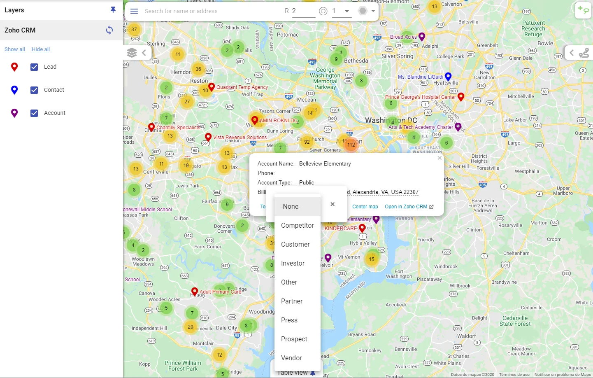Open the add route icon at top right
Viewport: 593px width, 378px height.
pos(584,9)
